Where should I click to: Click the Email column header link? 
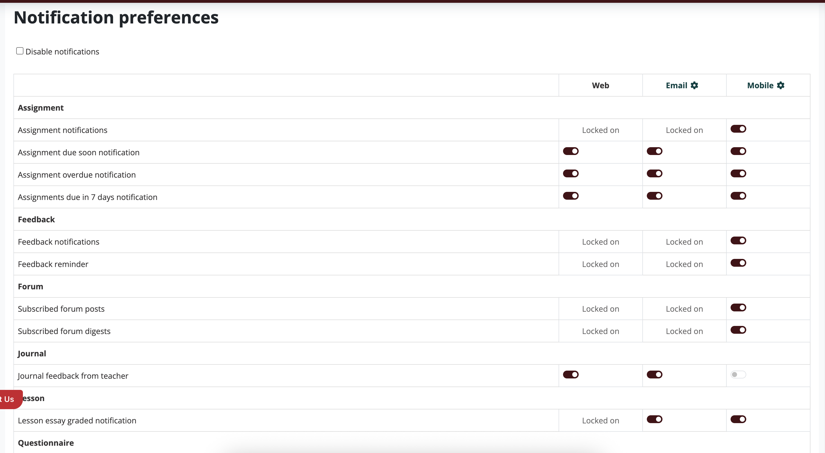click(x=676, y=85)
